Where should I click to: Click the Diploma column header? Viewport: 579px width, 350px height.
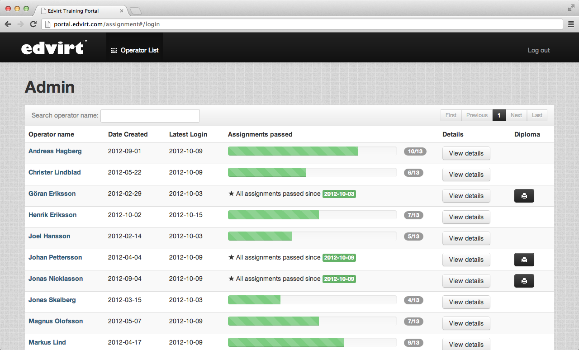pyautogui.click(x=527, y=134)
